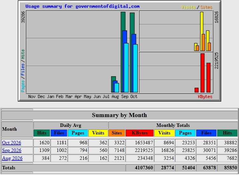Click Oct 2026 daily hits value 1620
Screen dimensions: 239x175
pos(44,143)
